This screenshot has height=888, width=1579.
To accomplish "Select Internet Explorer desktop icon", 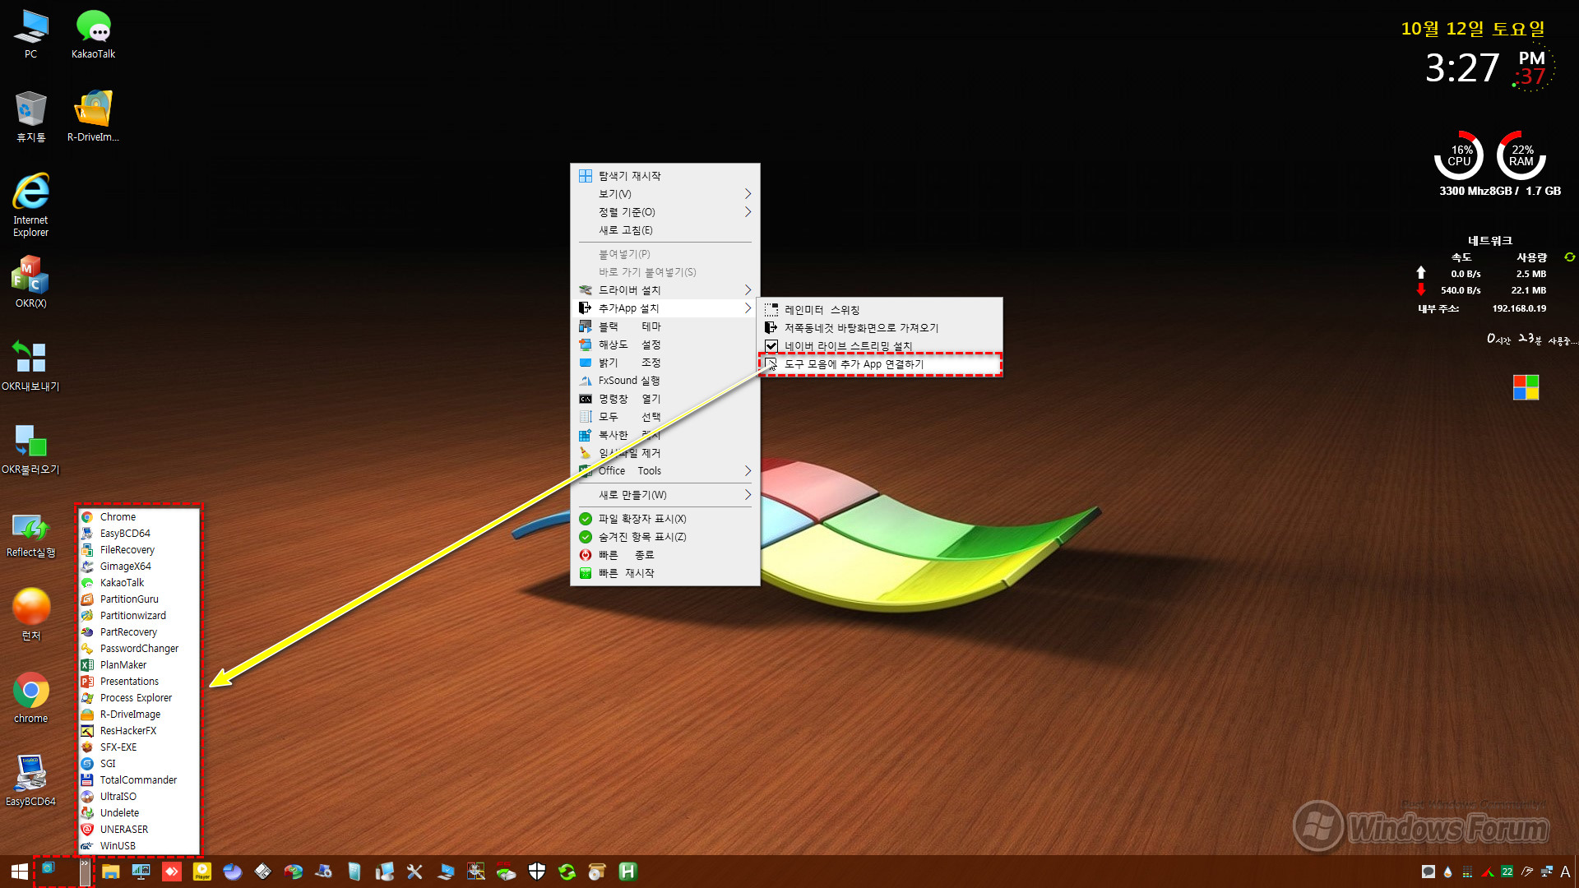I will (x=30, y=206).
